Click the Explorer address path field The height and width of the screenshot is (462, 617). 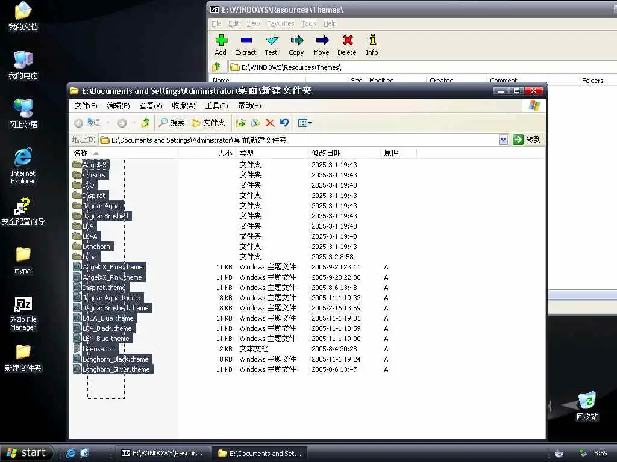click(x=299, y=140)
